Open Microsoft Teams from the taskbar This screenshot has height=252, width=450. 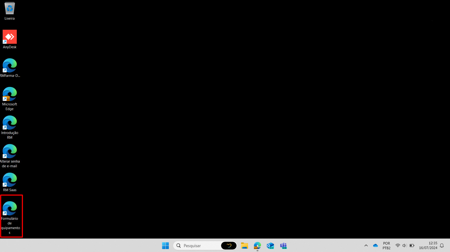tap(283, 246)
